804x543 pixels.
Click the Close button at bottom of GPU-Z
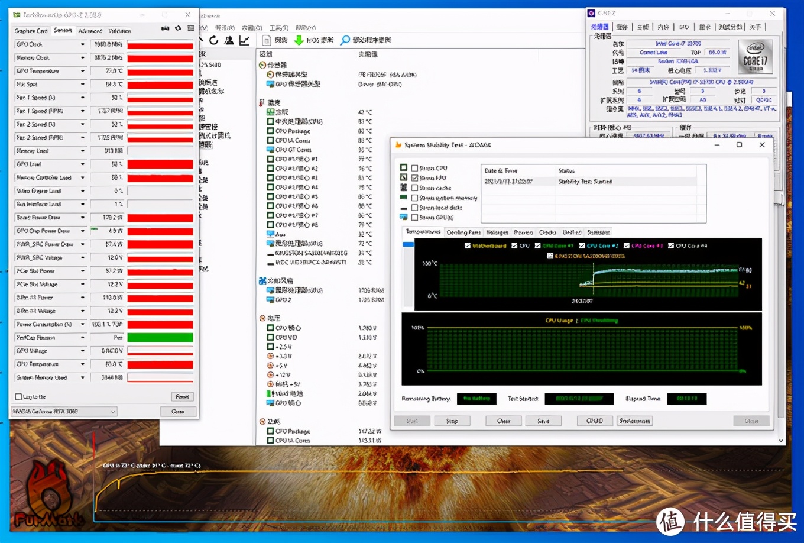(178, 412)
